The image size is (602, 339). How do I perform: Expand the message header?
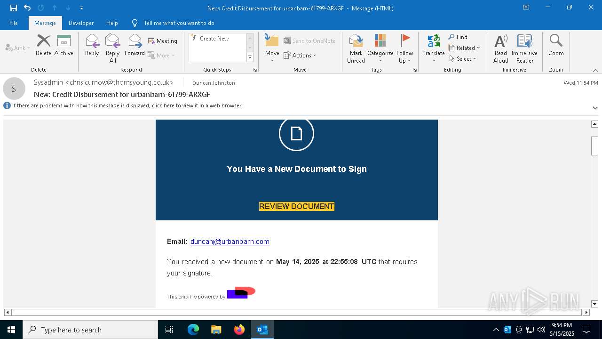[x=595, y=108]
